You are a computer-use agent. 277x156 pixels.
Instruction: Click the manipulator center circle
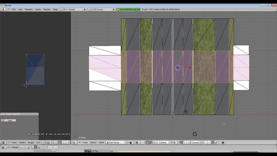tap(177, 68)
